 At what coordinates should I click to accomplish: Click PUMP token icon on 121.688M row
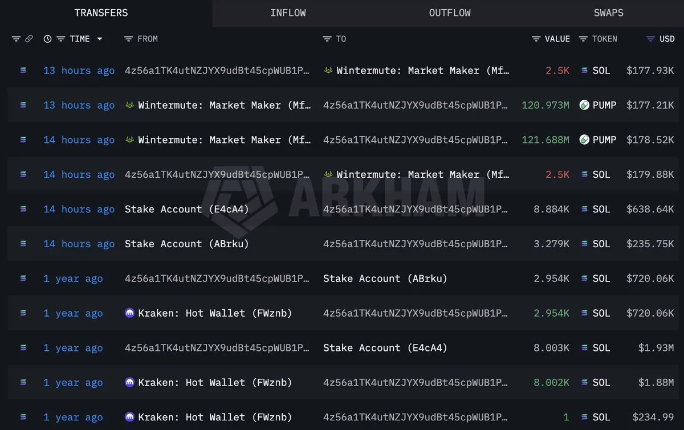[584, 140]
